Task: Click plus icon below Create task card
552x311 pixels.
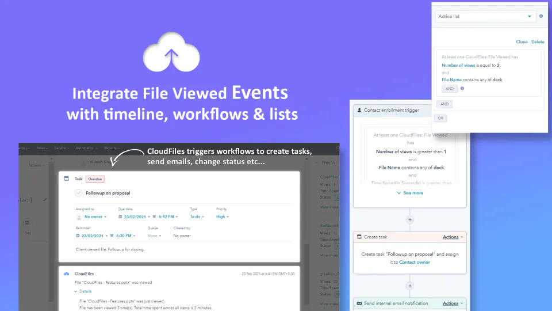Action: (x=410, y=286)
